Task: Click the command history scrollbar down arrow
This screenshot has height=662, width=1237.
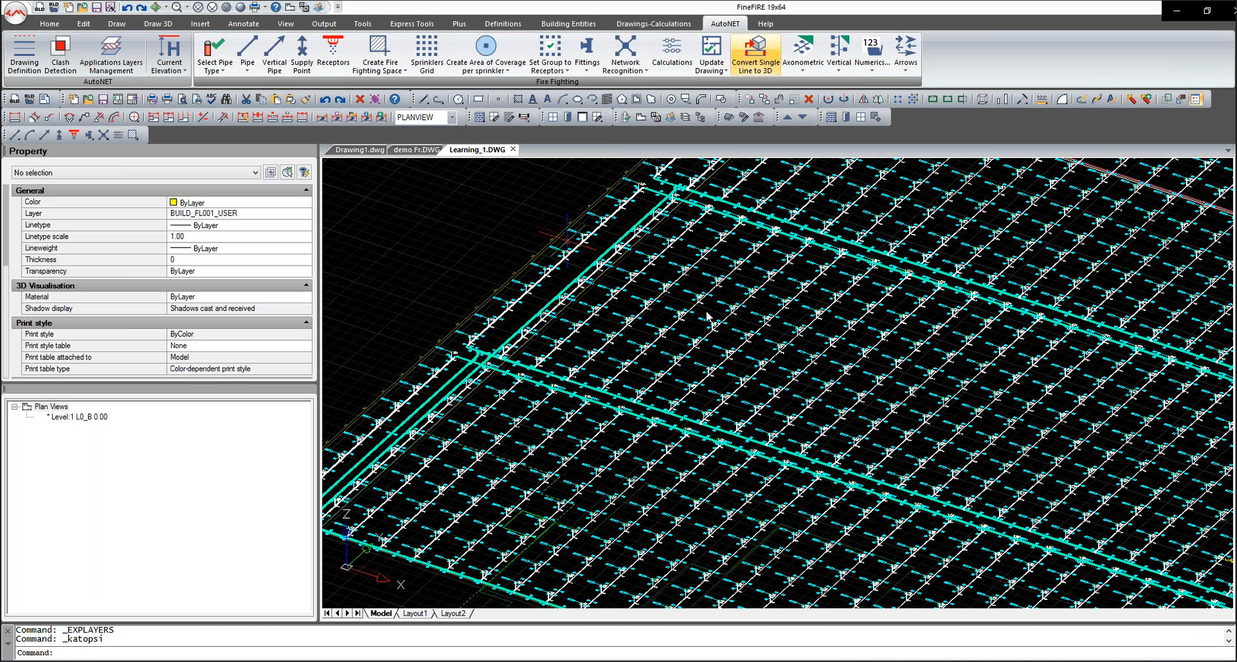Action: coord(1229,640)
